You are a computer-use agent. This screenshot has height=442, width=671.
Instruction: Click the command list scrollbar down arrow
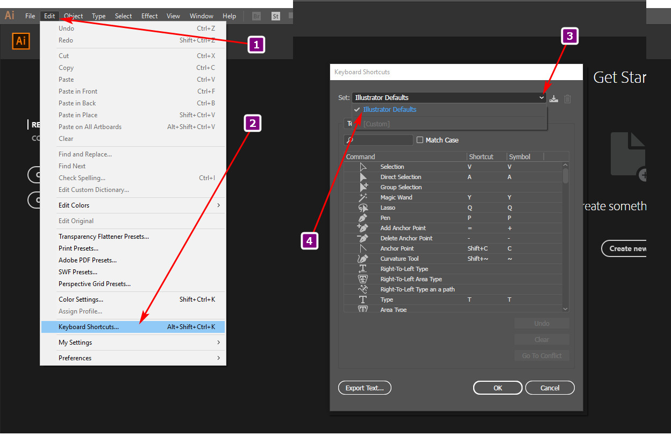click(x=565, y=309)
